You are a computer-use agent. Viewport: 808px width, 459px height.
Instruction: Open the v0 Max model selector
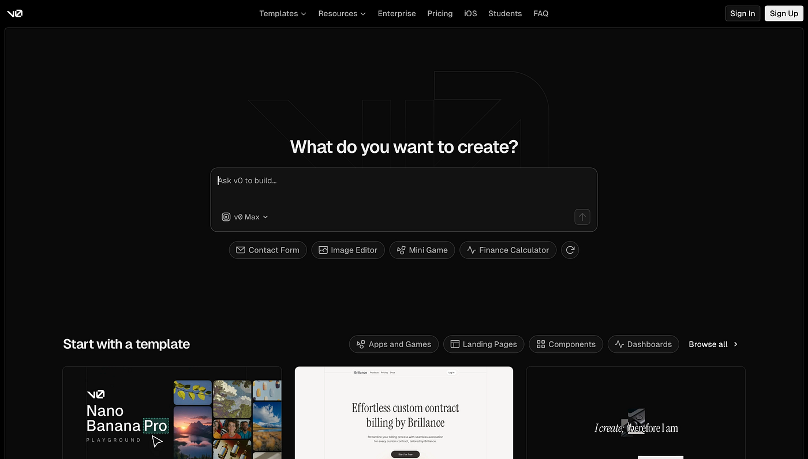(245, 217)
